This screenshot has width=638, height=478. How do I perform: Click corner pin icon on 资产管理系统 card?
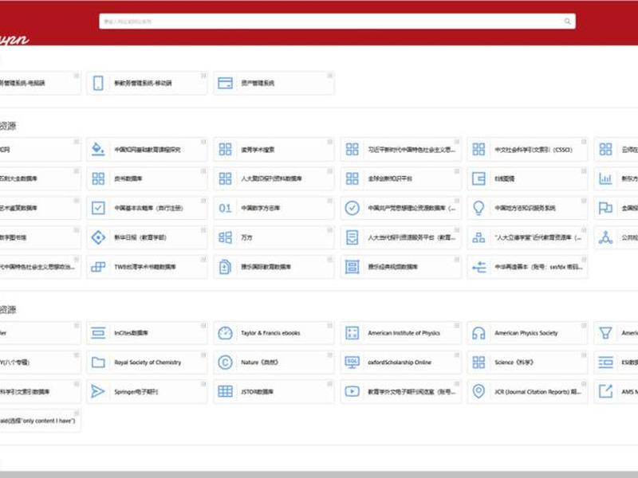tap(330, 76)
